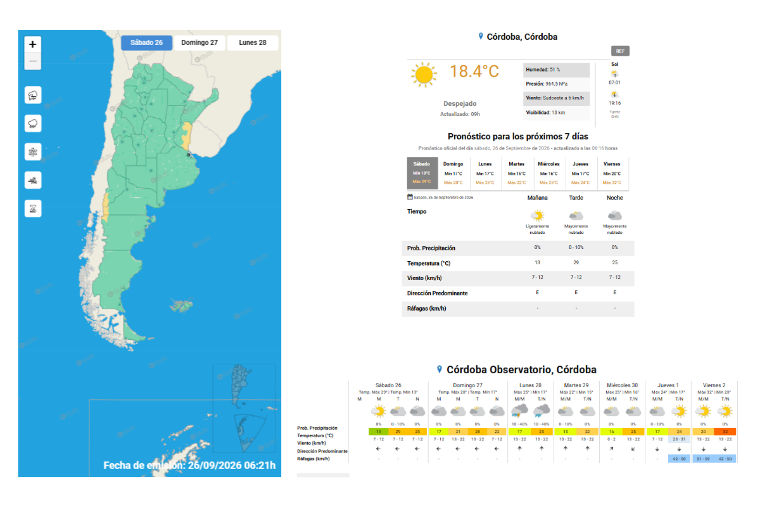Click the Miércoles 30 column header
This screenshot has height=507, width=760.
623,385
